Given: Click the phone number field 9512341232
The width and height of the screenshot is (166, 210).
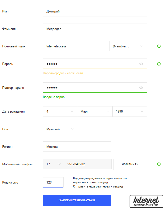Looking at the screenshot, I should pyautogui.click(x=88, y=164).
